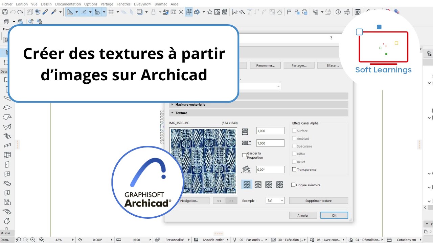
Task: Select the syringe inject parameters tool
Action: tap(53, 12)
